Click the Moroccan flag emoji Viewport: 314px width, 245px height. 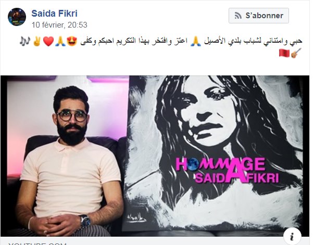[x=284, y=54]
